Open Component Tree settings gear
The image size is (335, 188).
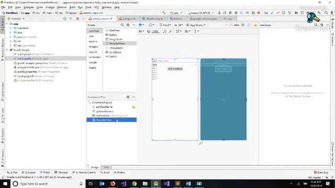pyautogui.click(x=128, y=97)
